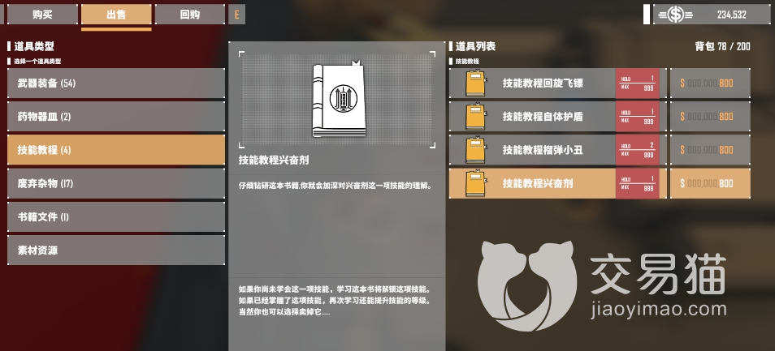
Task: Click the red HOLD quantity box for 技能教程兴奋剂
Action: (x=638, y=183)
